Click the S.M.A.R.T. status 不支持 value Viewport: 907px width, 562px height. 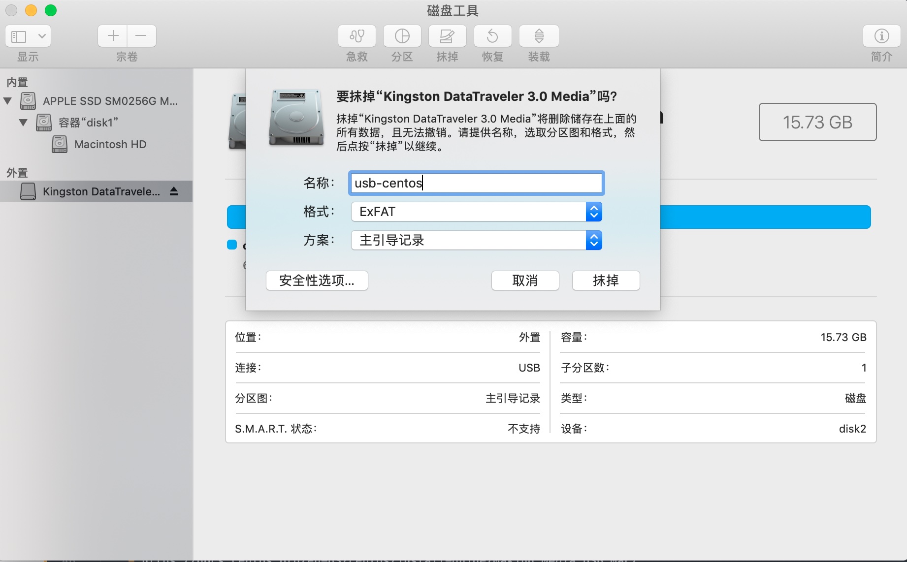pos(524,429)
